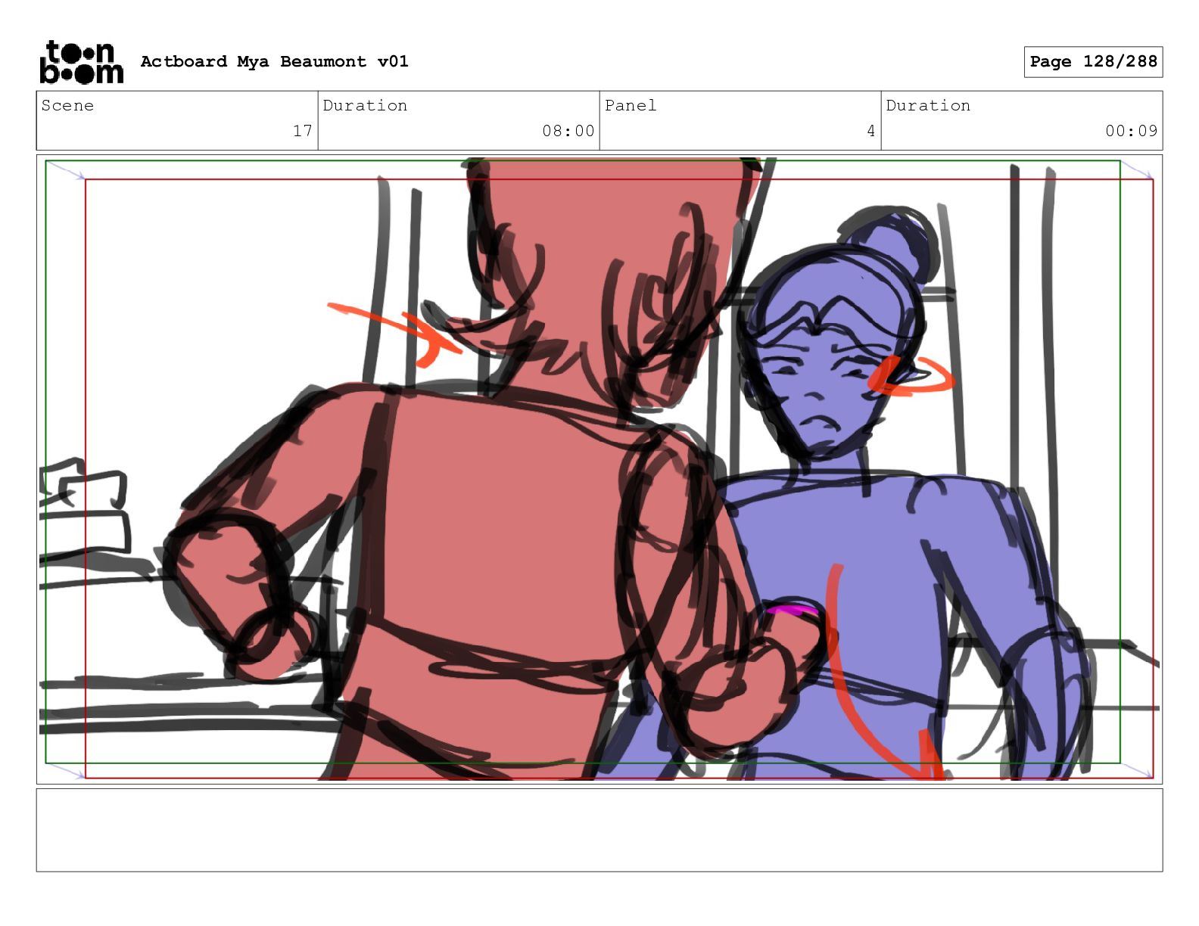This screenshot has height=926, width=1199.
Task: Select the title 'Actboard Mya Beaumont v01'
Action: pyautogui.click(x=274, y=61)
